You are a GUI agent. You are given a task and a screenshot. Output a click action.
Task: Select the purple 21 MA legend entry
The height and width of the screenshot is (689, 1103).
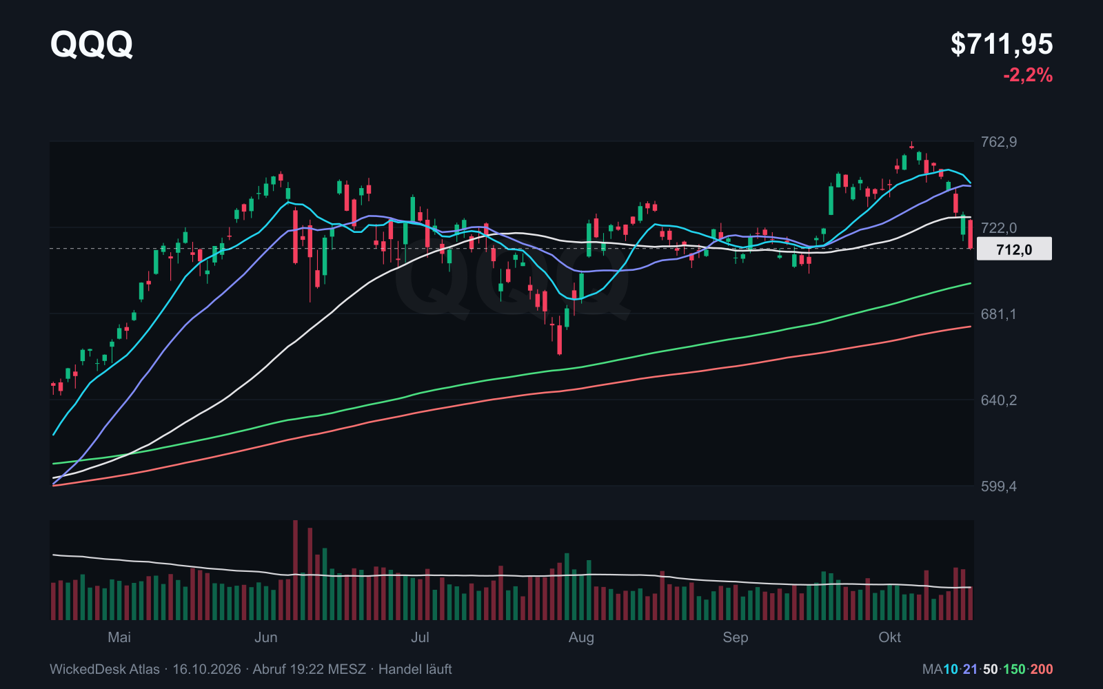pos(971,669)
